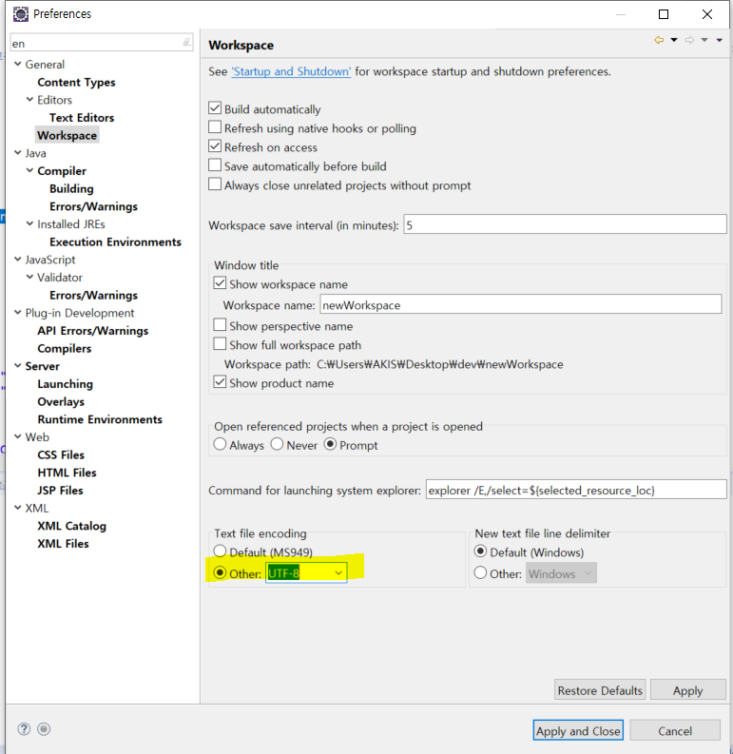Clear the filter text with eraser icon

pos(186,43)
